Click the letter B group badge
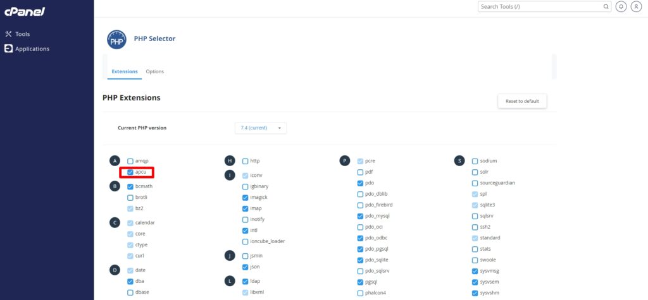 (x=115, y=186)
